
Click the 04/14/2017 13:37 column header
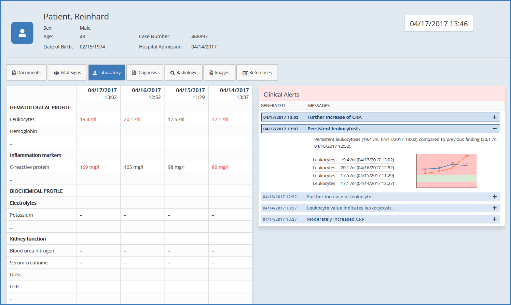[x=231, y=93]
